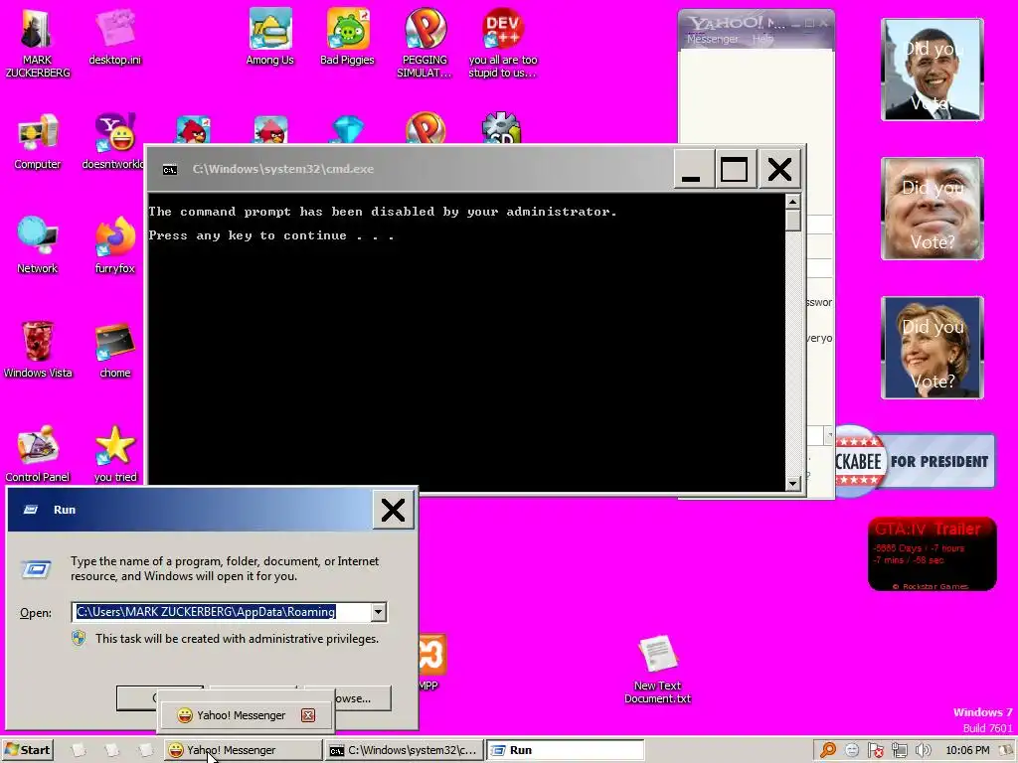This screenshot has width=1018, height=763.
Task: Minimize the cmd.exe window
Action: tap(693, 169)
